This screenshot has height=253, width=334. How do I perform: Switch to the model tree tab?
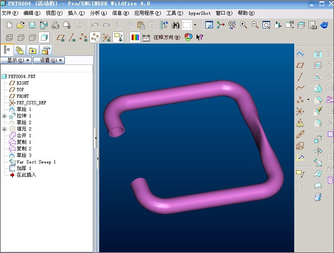click(x=7, y=50)
